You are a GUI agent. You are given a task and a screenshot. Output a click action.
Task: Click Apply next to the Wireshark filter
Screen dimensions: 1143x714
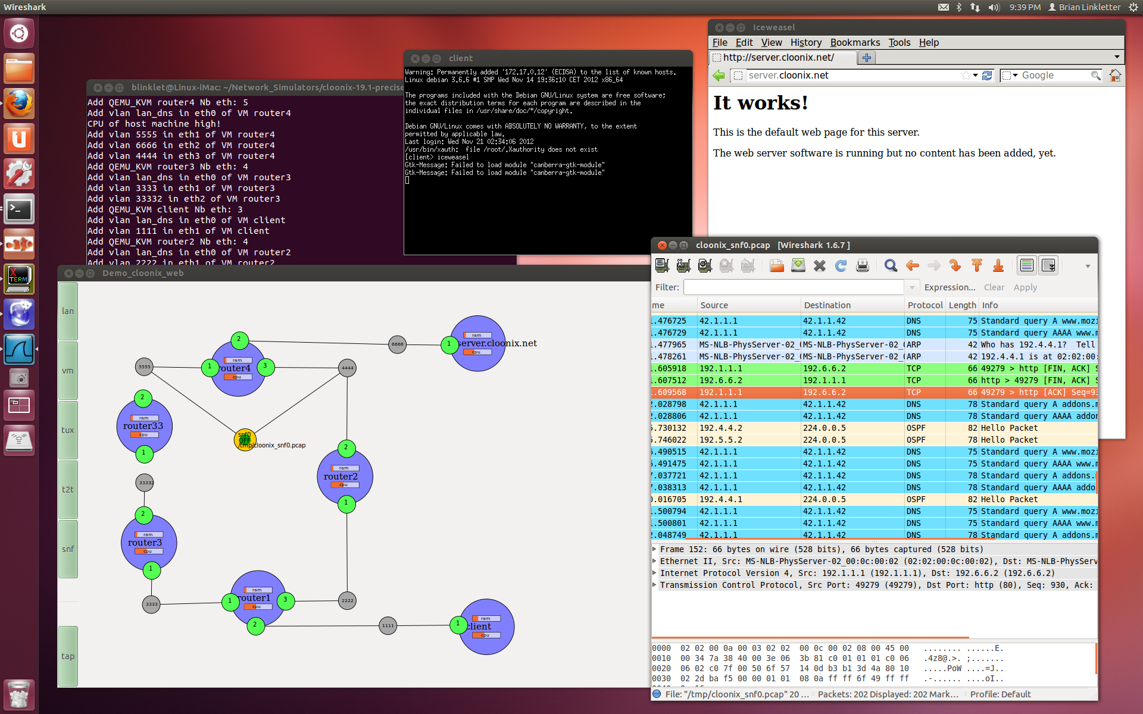1025,287
